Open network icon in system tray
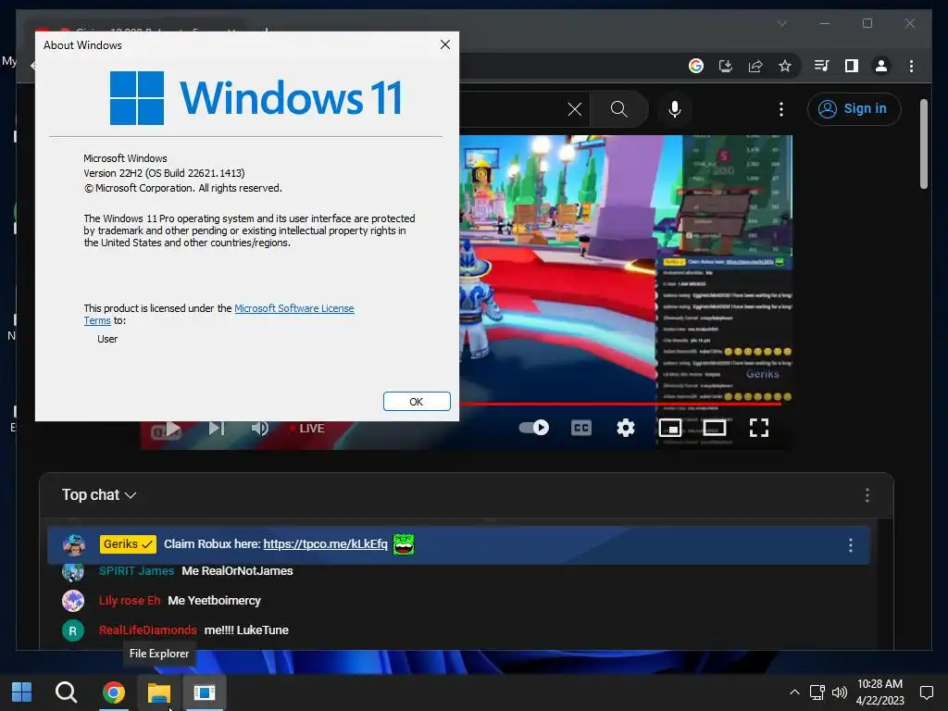 [817, 692]
